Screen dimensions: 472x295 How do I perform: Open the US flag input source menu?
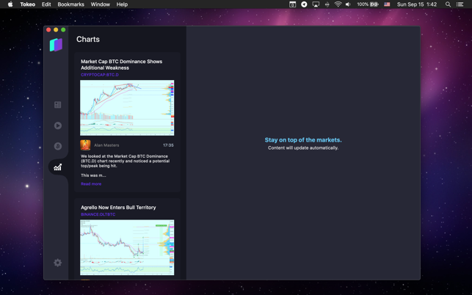(x=387, y=4)
